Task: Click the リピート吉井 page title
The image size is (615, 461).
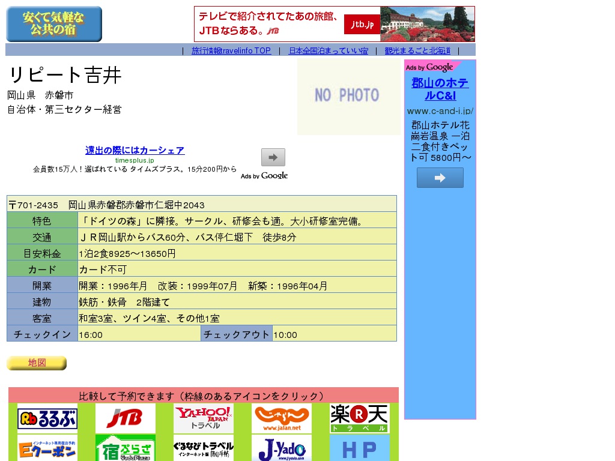Action: (x=65, y=75)
